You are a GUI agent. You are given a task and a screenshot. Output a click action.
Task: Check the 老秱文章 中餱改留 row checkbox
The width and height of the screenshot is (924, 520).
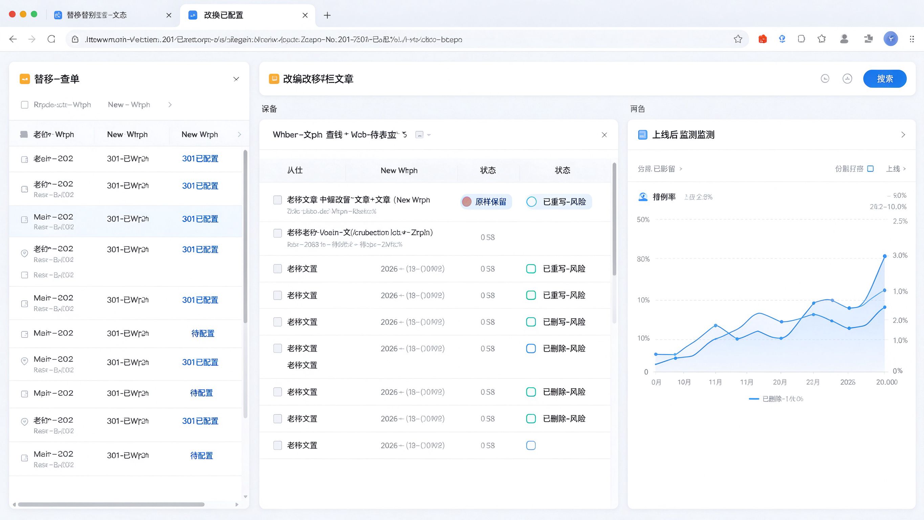pyautogui.click(x=278, y=200)
